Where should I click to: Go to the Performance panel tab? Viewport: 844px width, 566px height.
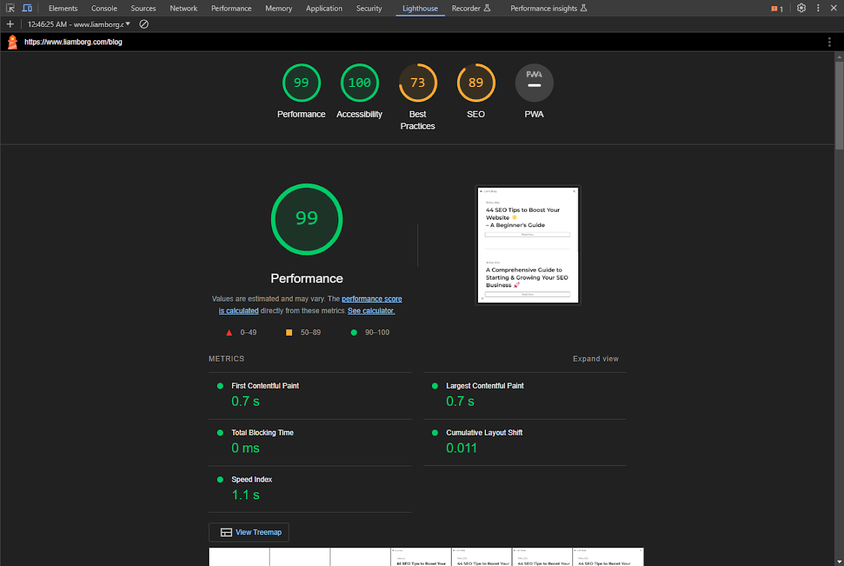[x=231, y=8]
